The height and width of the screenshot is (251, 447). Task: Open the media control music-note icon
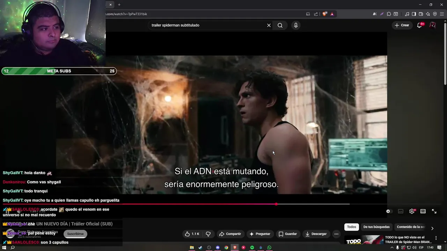click(x=407, y=14)
